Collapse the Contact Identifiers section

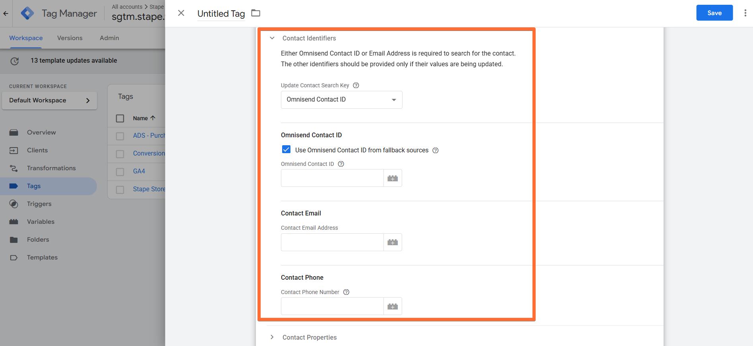click(x=272, y=38)
